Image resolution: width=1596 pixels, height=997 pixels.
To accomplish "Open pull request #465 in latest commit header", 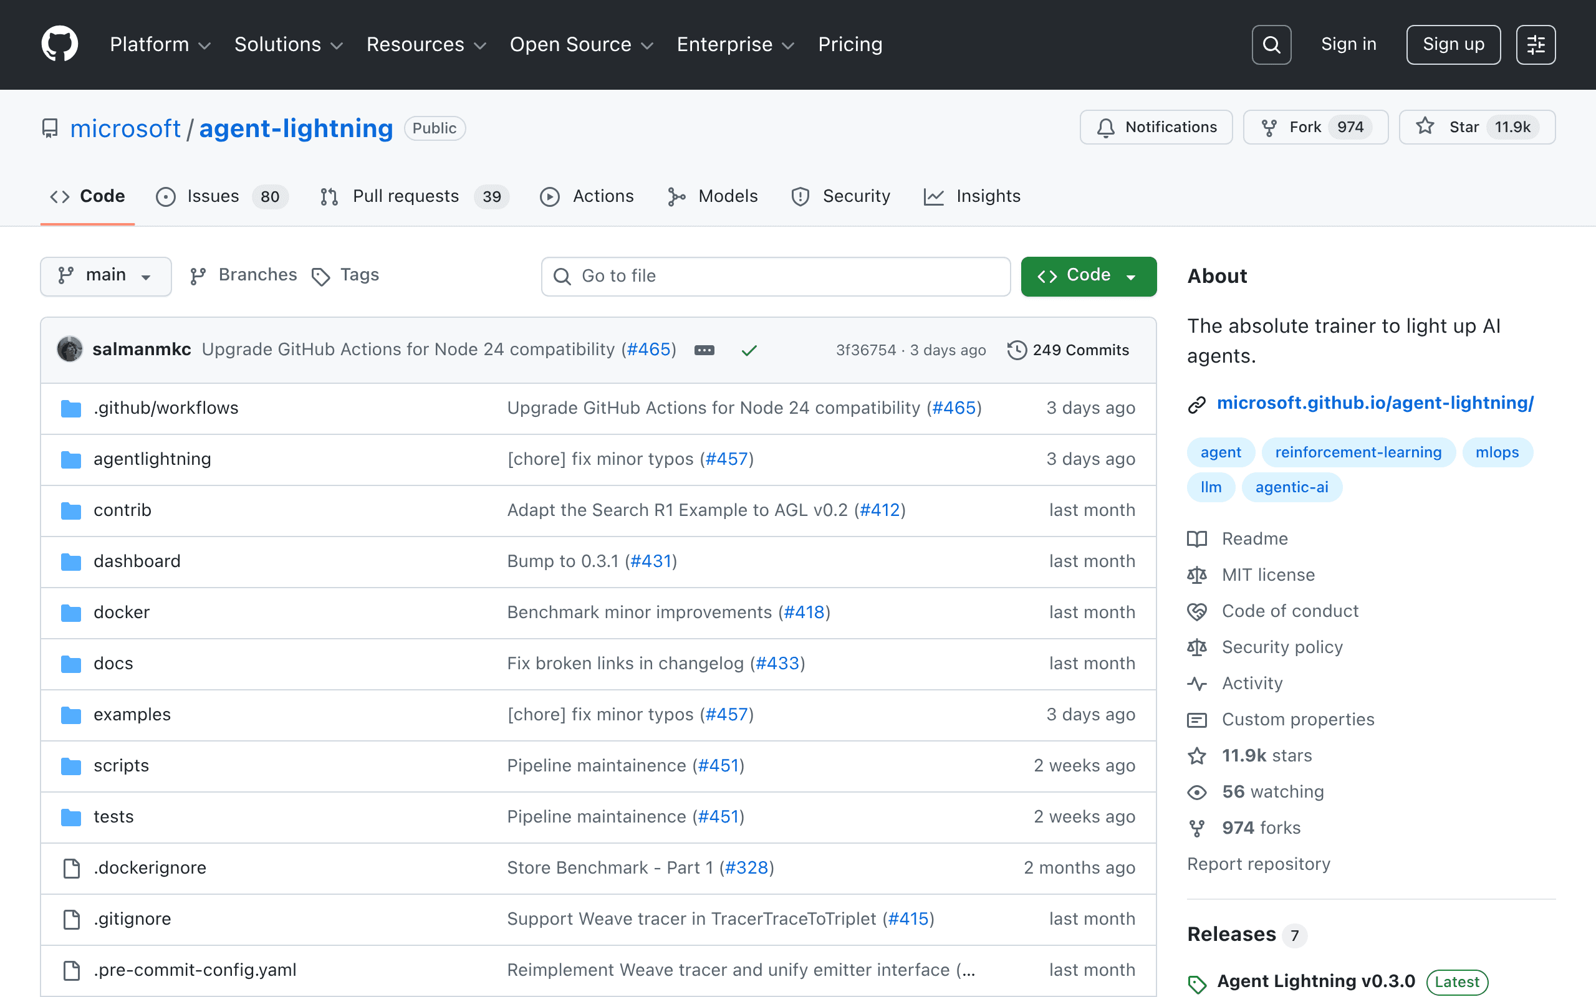I will (648, 350).
